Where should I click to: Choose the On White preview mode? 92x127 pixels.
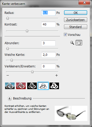coord(43,86)
